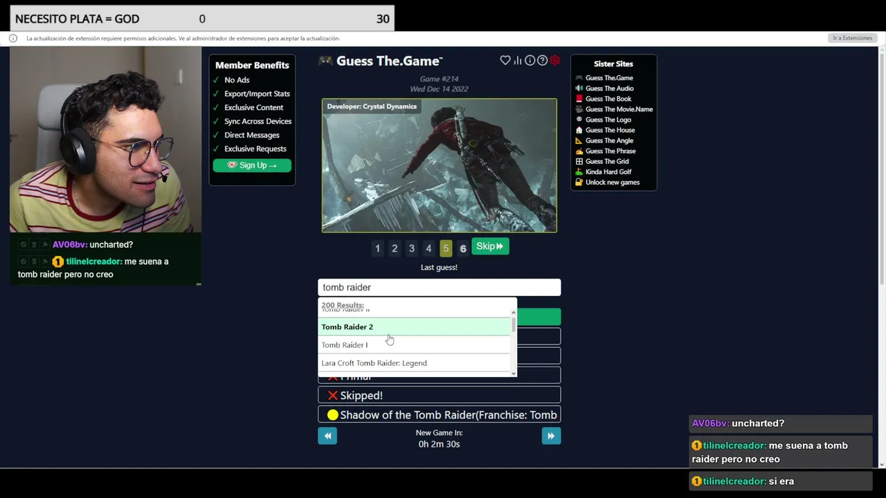Viewport: 886px width, 498px height.
Task: Go to the previous game with rewind button
Action: (x=327, y=436)
